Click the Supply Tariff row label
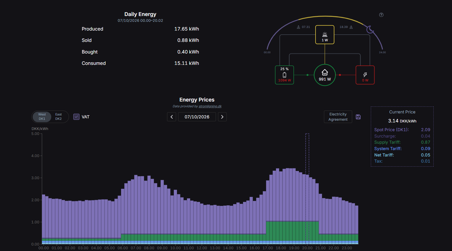452x251 pixels. (387, 142)
